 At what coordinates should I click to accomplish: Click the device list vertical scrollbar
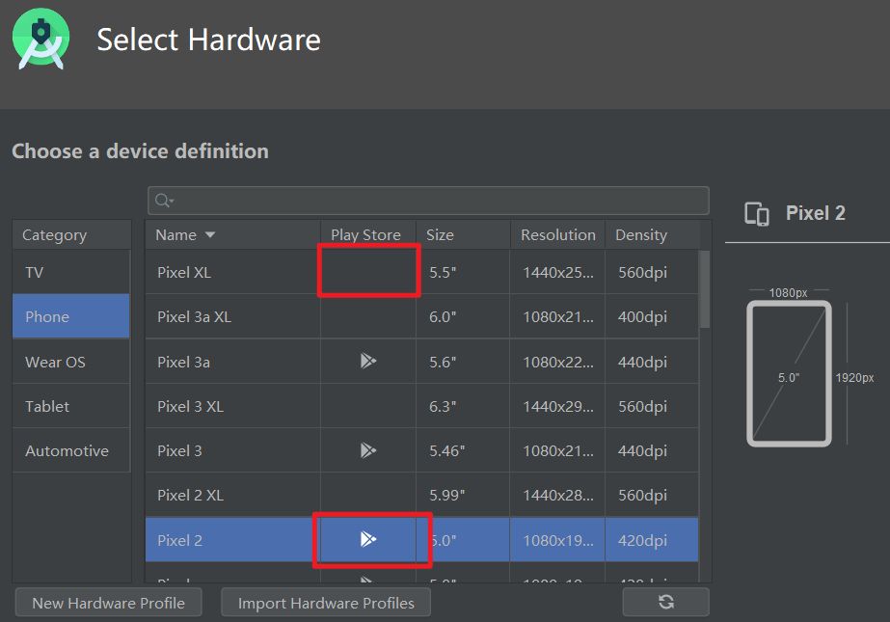coord(705,289)
